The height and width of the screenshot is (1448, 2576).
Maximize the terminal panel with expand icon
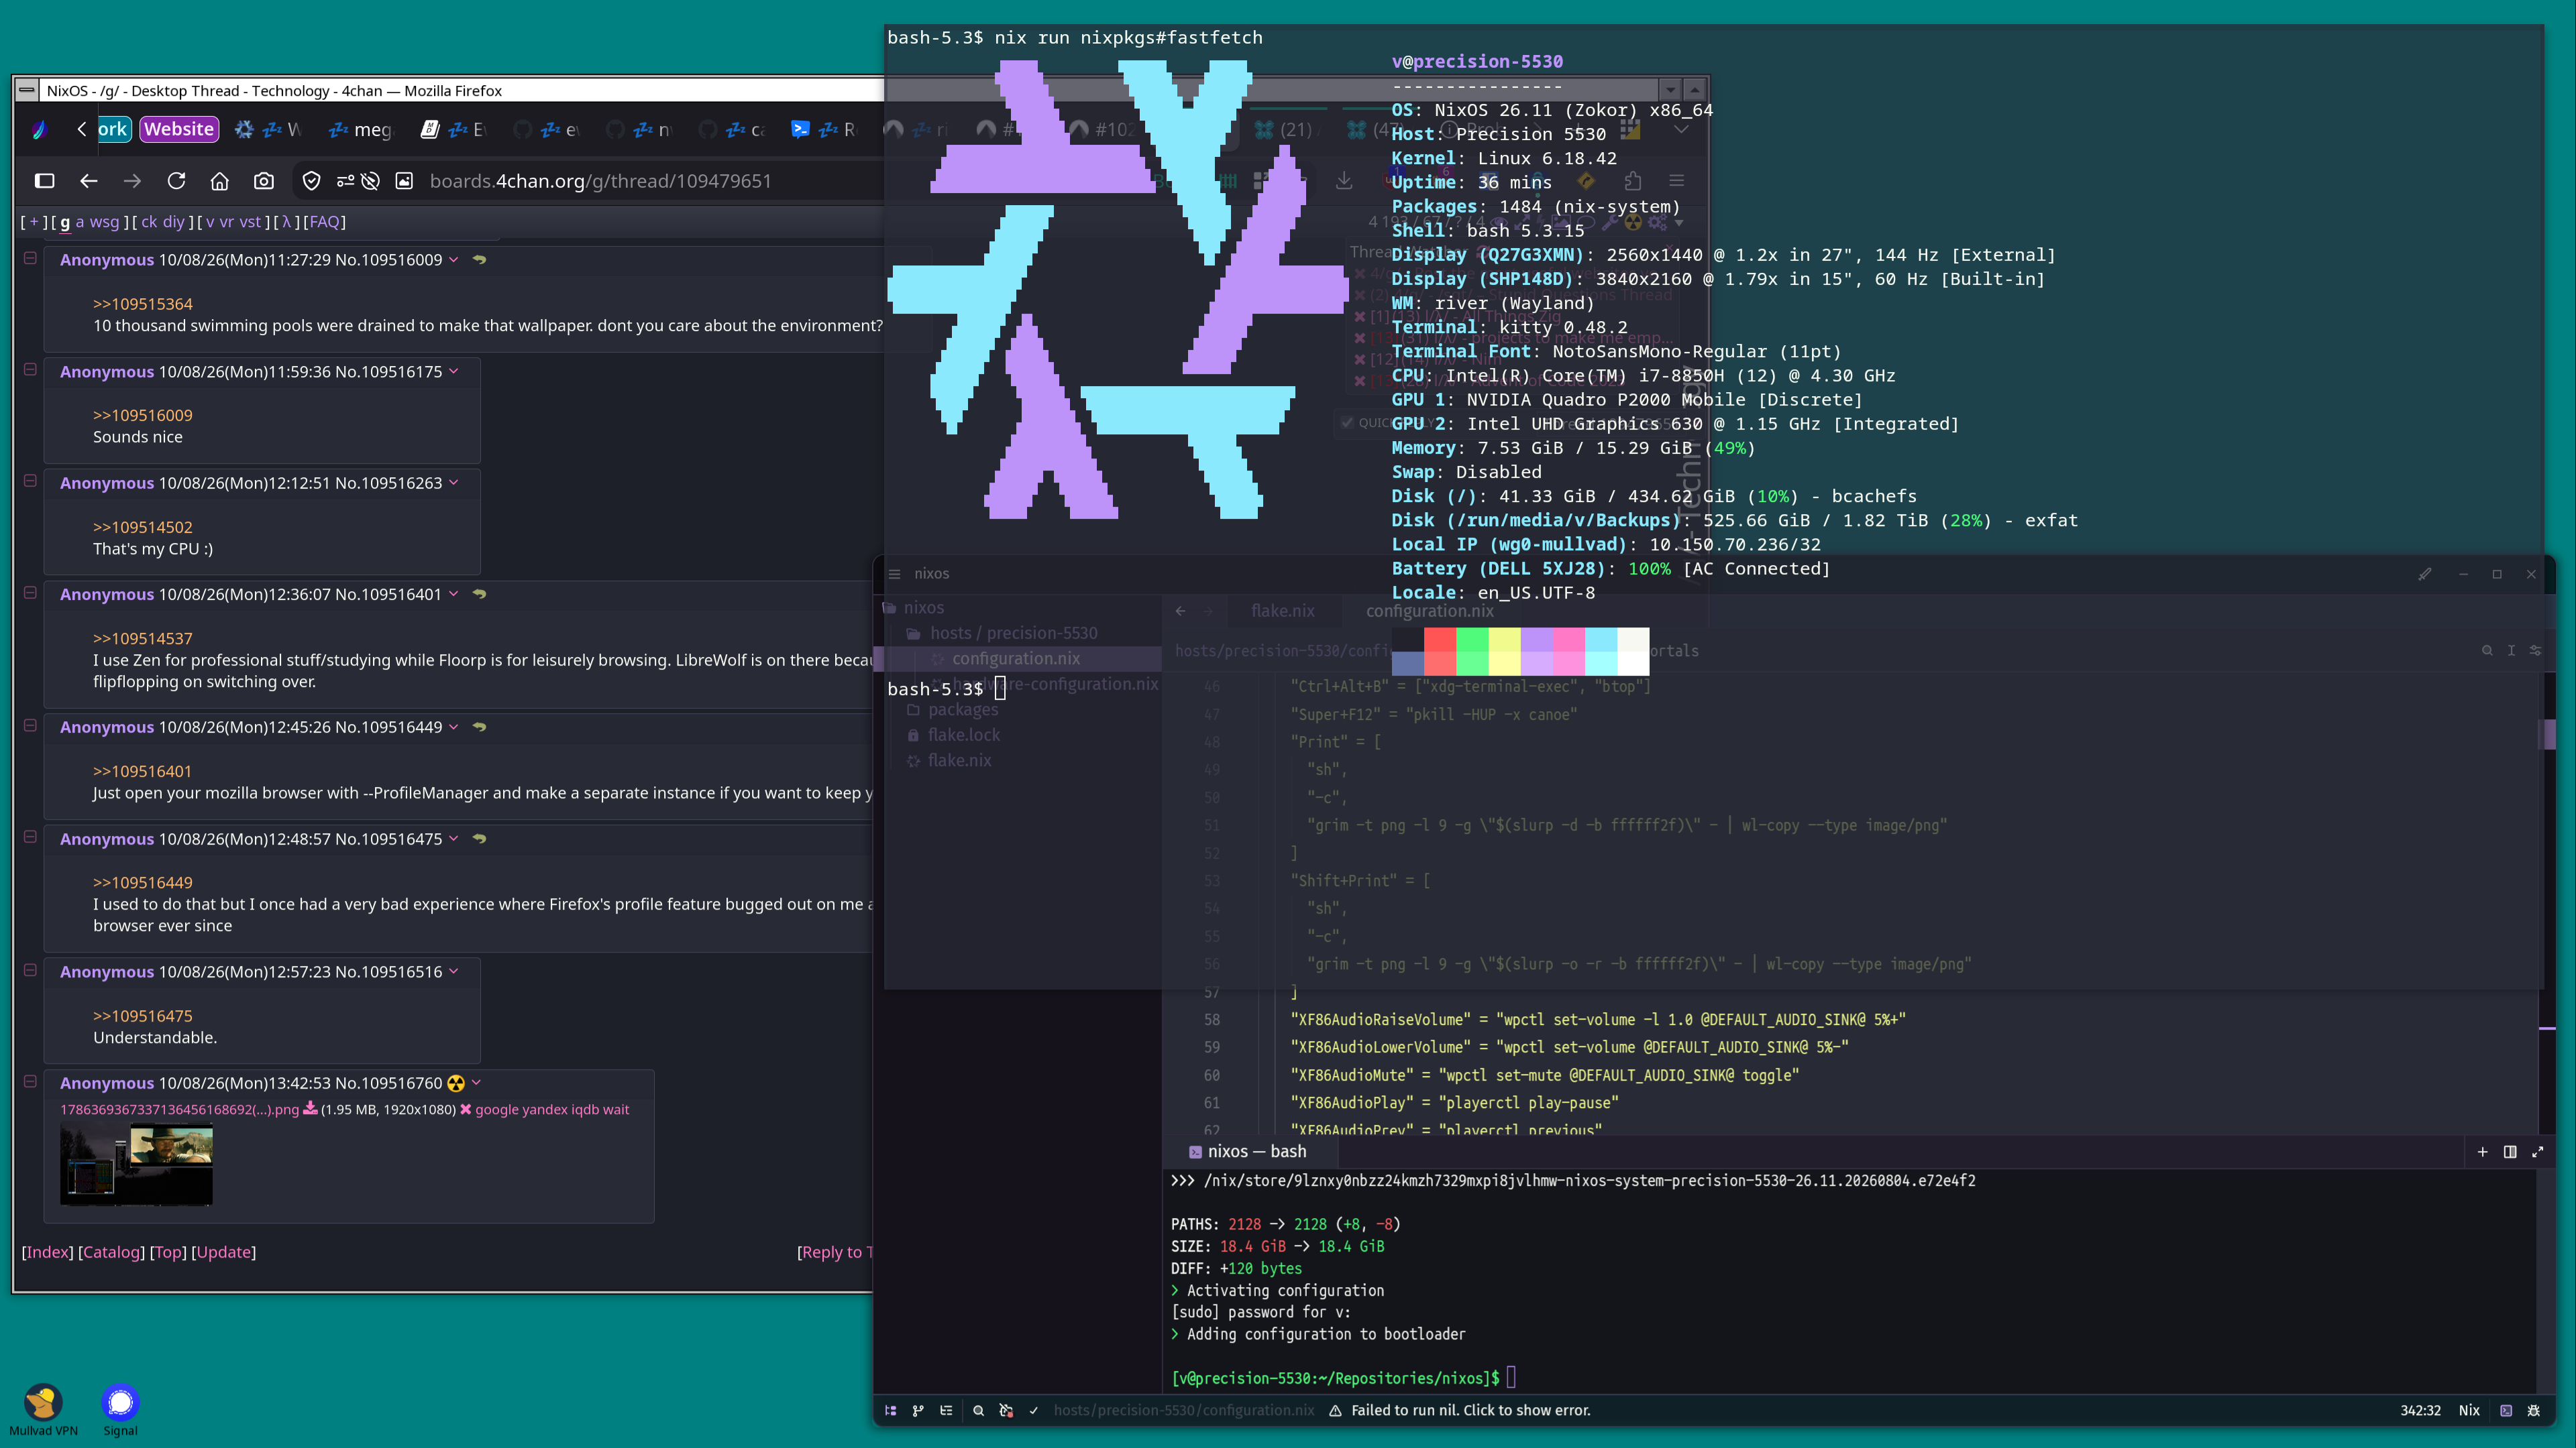pos(2538,1151)
